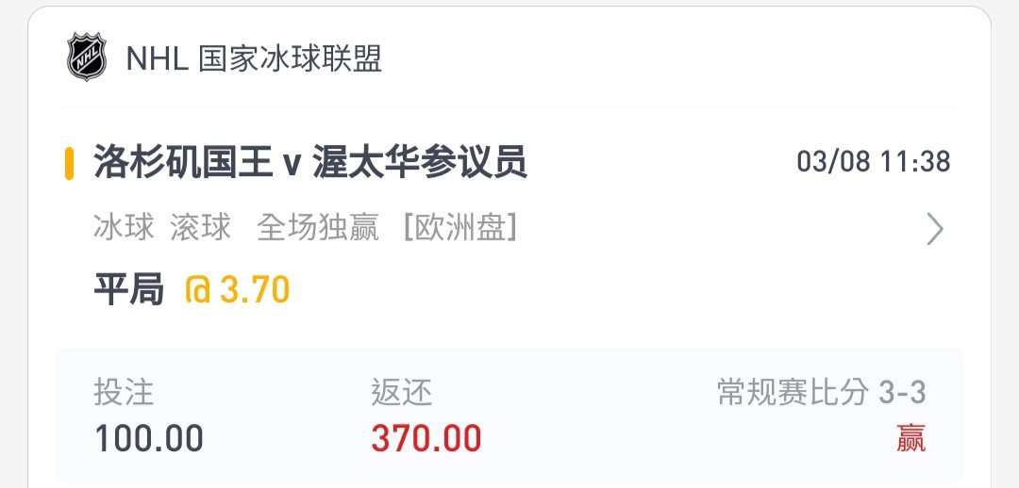Click the @ symbol before the odds
The height and width of the screenshot is (488, 1019).
click(198, 290)
